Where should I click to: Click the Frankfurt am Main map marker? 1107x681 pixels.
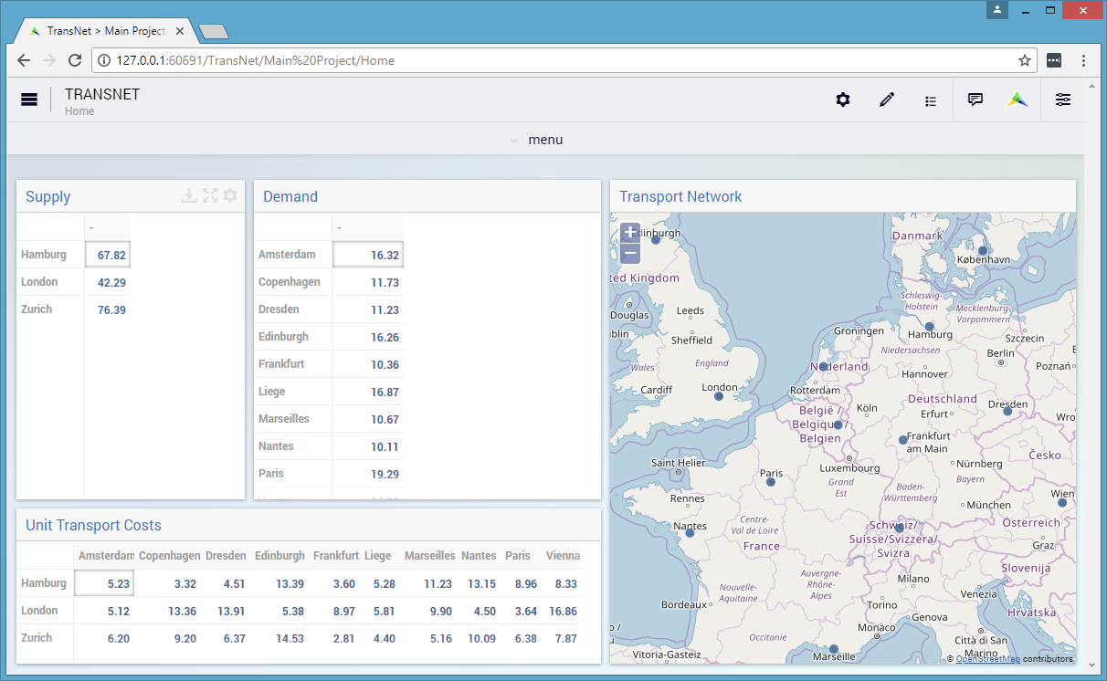[x=902, y=440]
